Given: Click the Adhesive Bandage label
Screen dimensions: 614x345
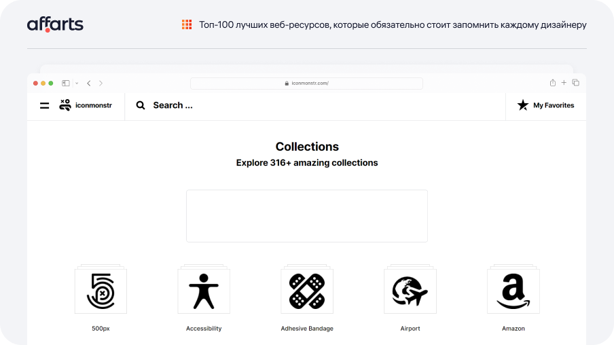Looking at the screenshot, I should tap(307, 329).
